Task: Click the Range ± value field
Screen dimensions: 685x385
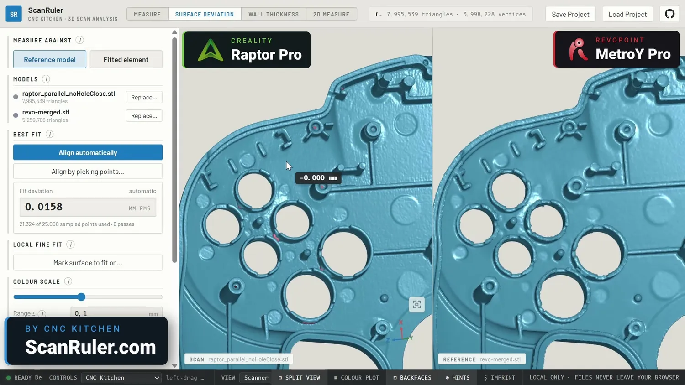Action: (116, 313)
